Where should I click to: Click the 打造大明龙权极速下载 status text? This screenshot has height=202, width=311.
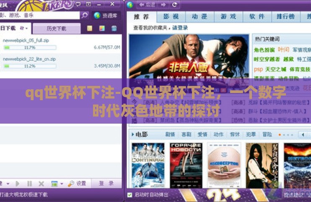click(24, 194)
